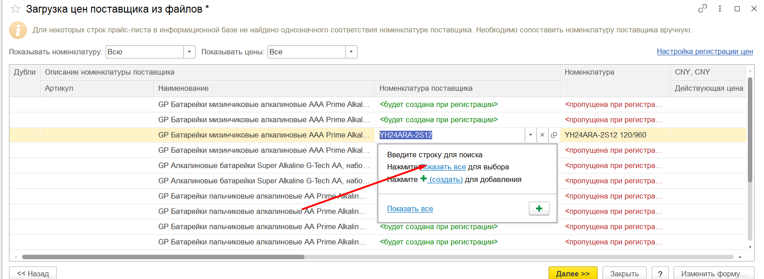Click 'Наименование' column header
The width and height of the screenshot is (764, 279).
(x=183, y=89)
